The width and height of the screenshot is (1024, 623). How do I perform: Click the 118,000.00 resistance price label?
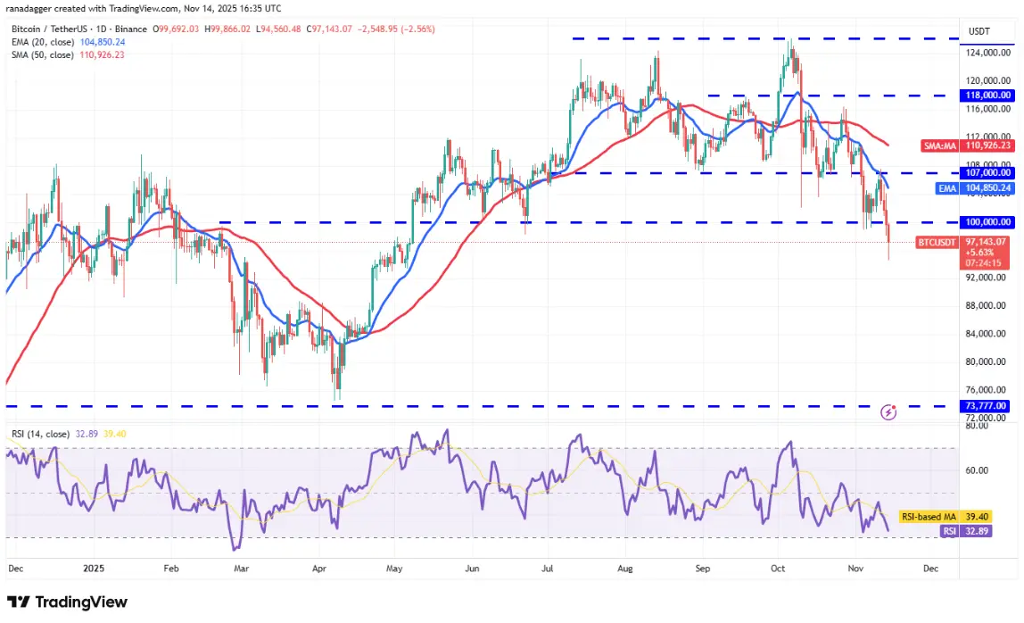(987, 96)
